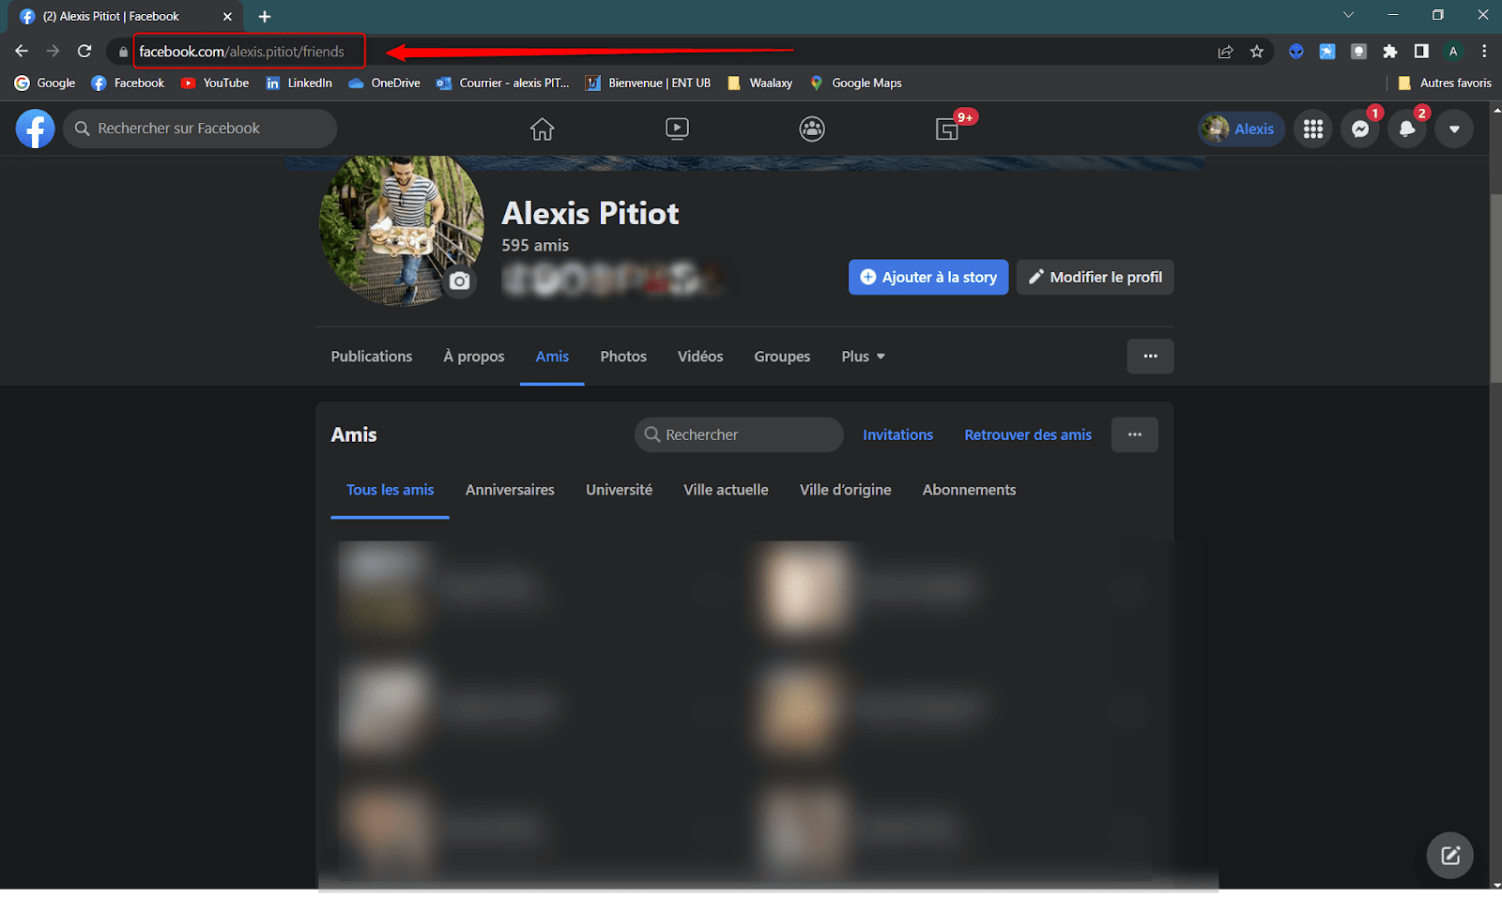This screenshot has width=1502, height=897.
Task: Click the camera icon on the profile picture
Action: click(459, 281)
